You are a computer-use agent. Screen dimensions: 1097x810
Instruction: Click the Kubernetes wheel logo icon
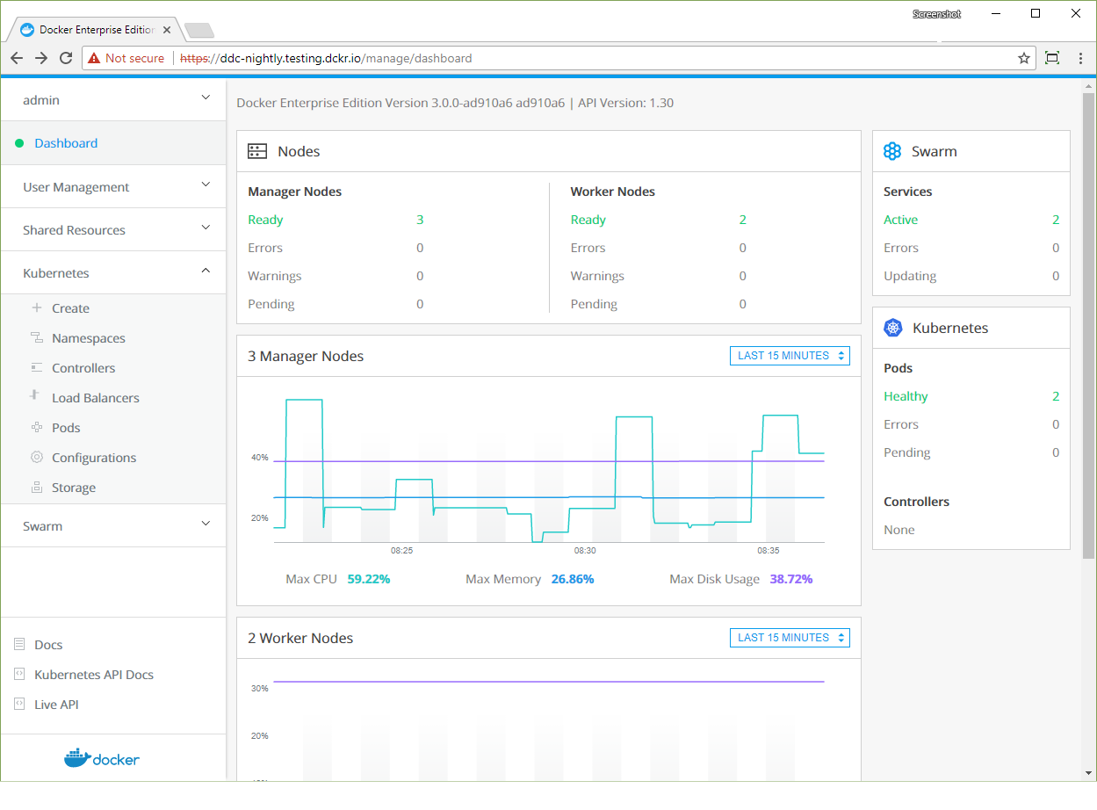(893, 328)
